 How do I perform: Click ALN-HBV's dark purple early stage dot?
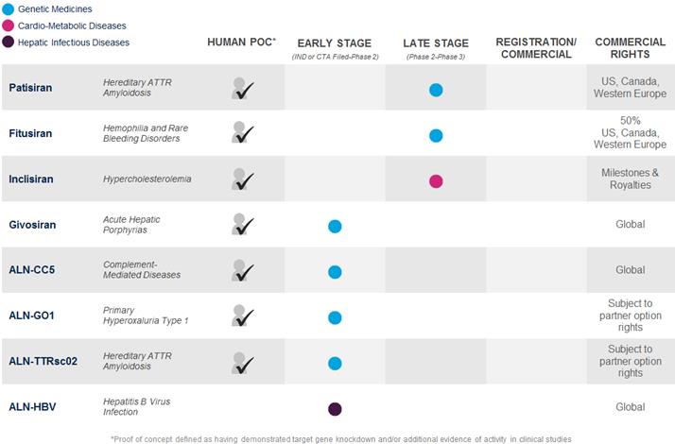[335, 409]
